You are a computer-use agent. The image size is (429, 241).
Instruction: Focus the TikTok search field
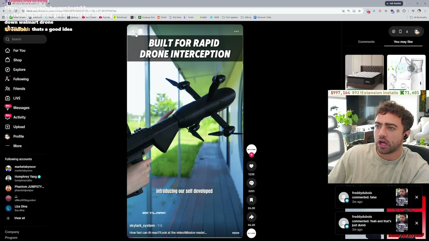point(25,39)
